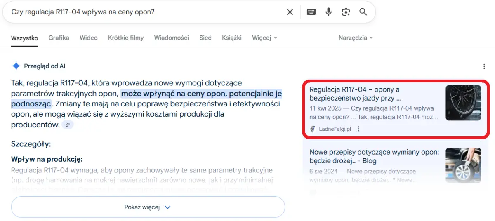Clear the search query with X icon
This screenshot has height=221, width=495.
point(290,12)
